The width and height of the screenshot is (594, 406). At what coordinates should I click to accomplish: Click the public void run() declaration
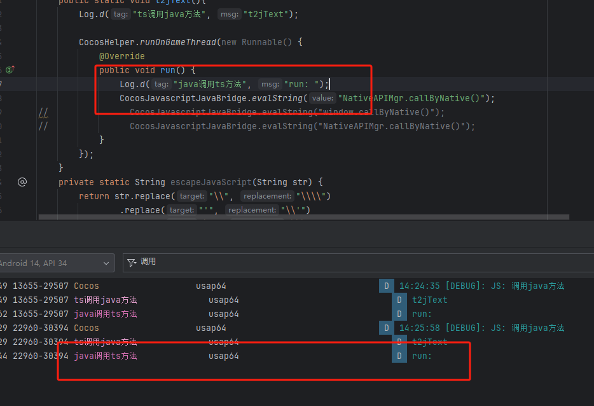point(147,70)
